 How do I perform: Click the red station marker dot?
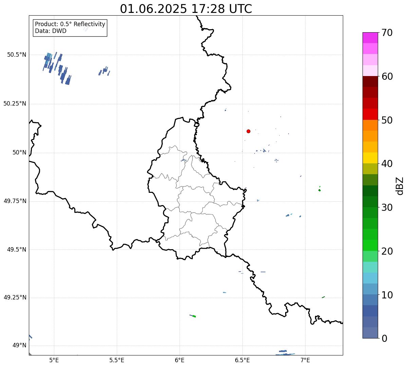248,131
